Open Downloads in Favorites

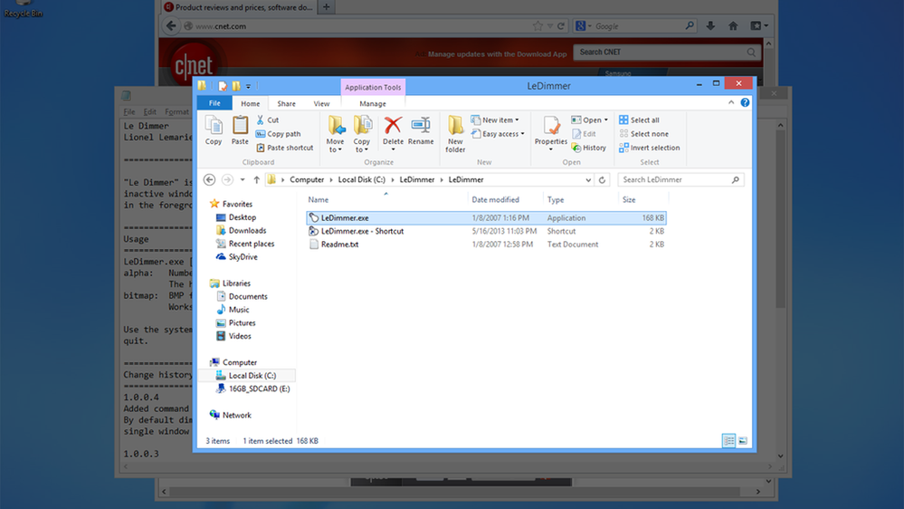[242, 231]
